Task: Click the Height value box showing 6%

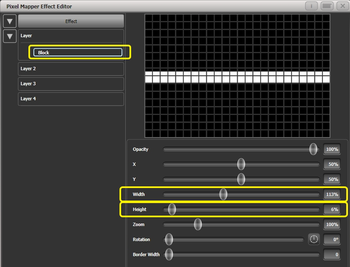Action: (332, 209)
